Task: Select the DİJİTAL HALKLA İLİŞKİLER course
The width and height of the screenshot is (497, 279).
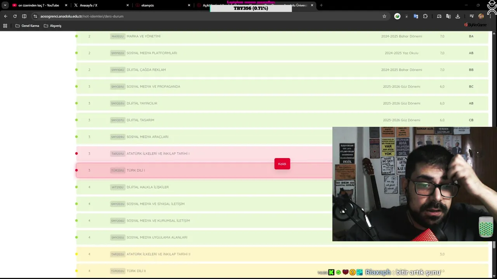Action: (148, 187)
